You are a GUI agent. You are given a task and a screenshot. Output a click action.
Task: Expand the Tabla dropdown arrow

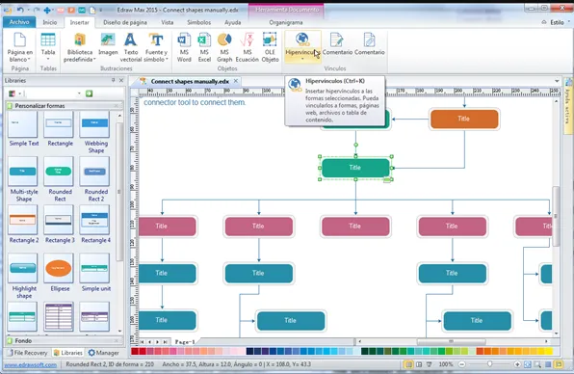(x=48, y=59)
